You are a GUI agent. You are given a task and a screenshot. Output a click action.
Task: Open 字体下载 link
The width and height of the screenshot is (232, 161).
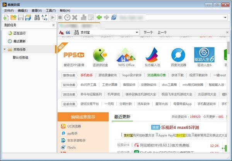pyautogui.click(x=177, y=75)
